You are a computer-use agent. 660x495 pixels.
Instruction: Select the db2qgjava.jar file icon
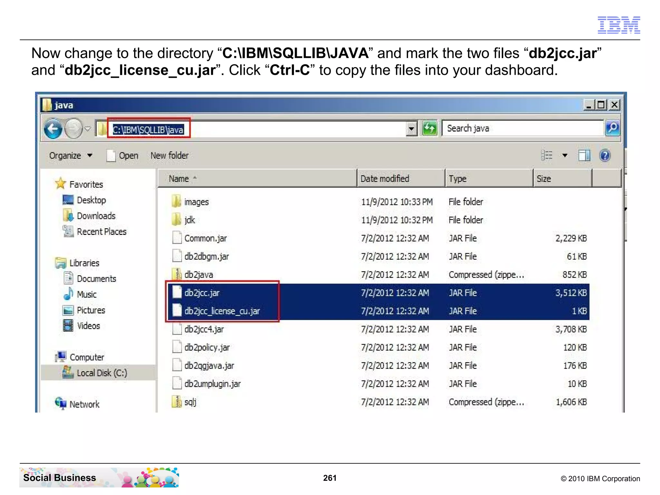point(177,365)
